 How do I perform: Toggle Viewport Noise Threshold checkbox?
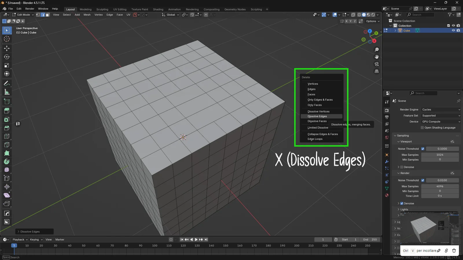423,149
